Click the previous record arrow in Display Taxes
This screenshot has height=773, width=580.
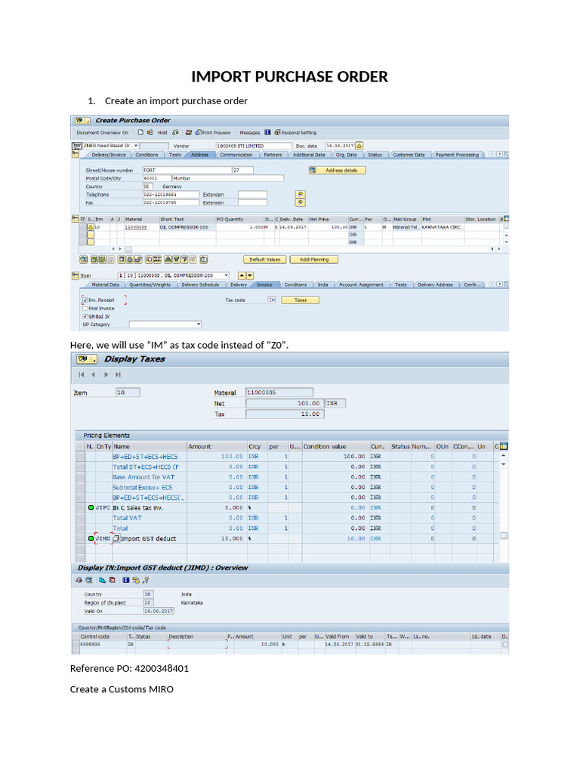pos(93,374)
